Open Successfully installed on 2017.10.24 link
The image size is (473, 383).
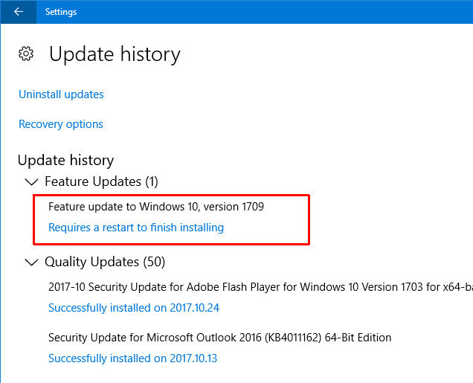point(134,308)
